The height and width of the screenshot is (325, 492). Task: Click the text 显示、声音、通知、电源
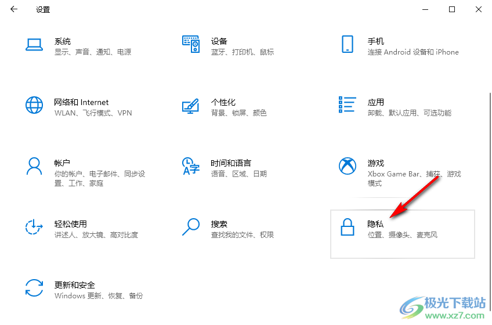click(x=93, y=52)
